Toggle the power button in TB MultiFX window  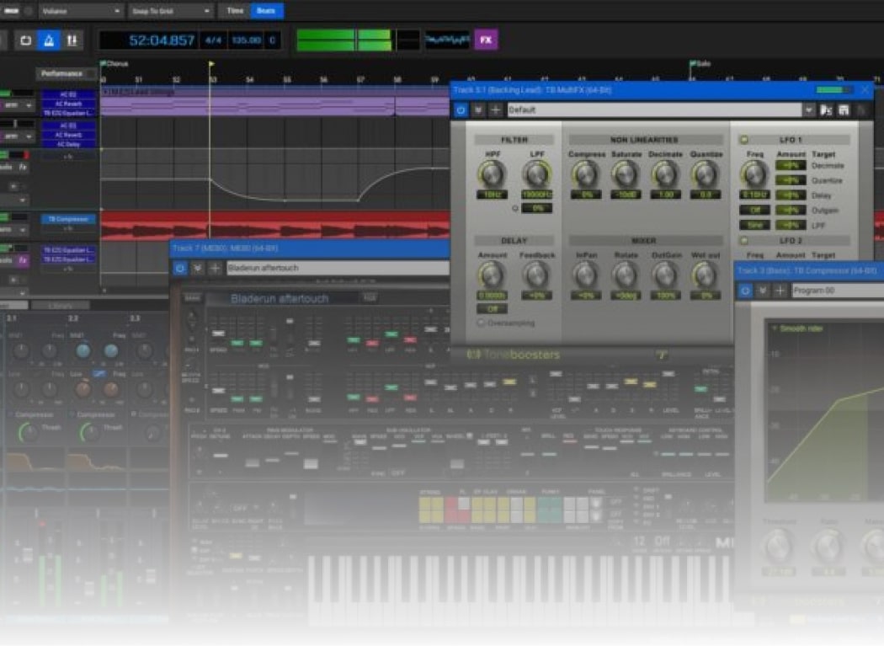(461, 110)
